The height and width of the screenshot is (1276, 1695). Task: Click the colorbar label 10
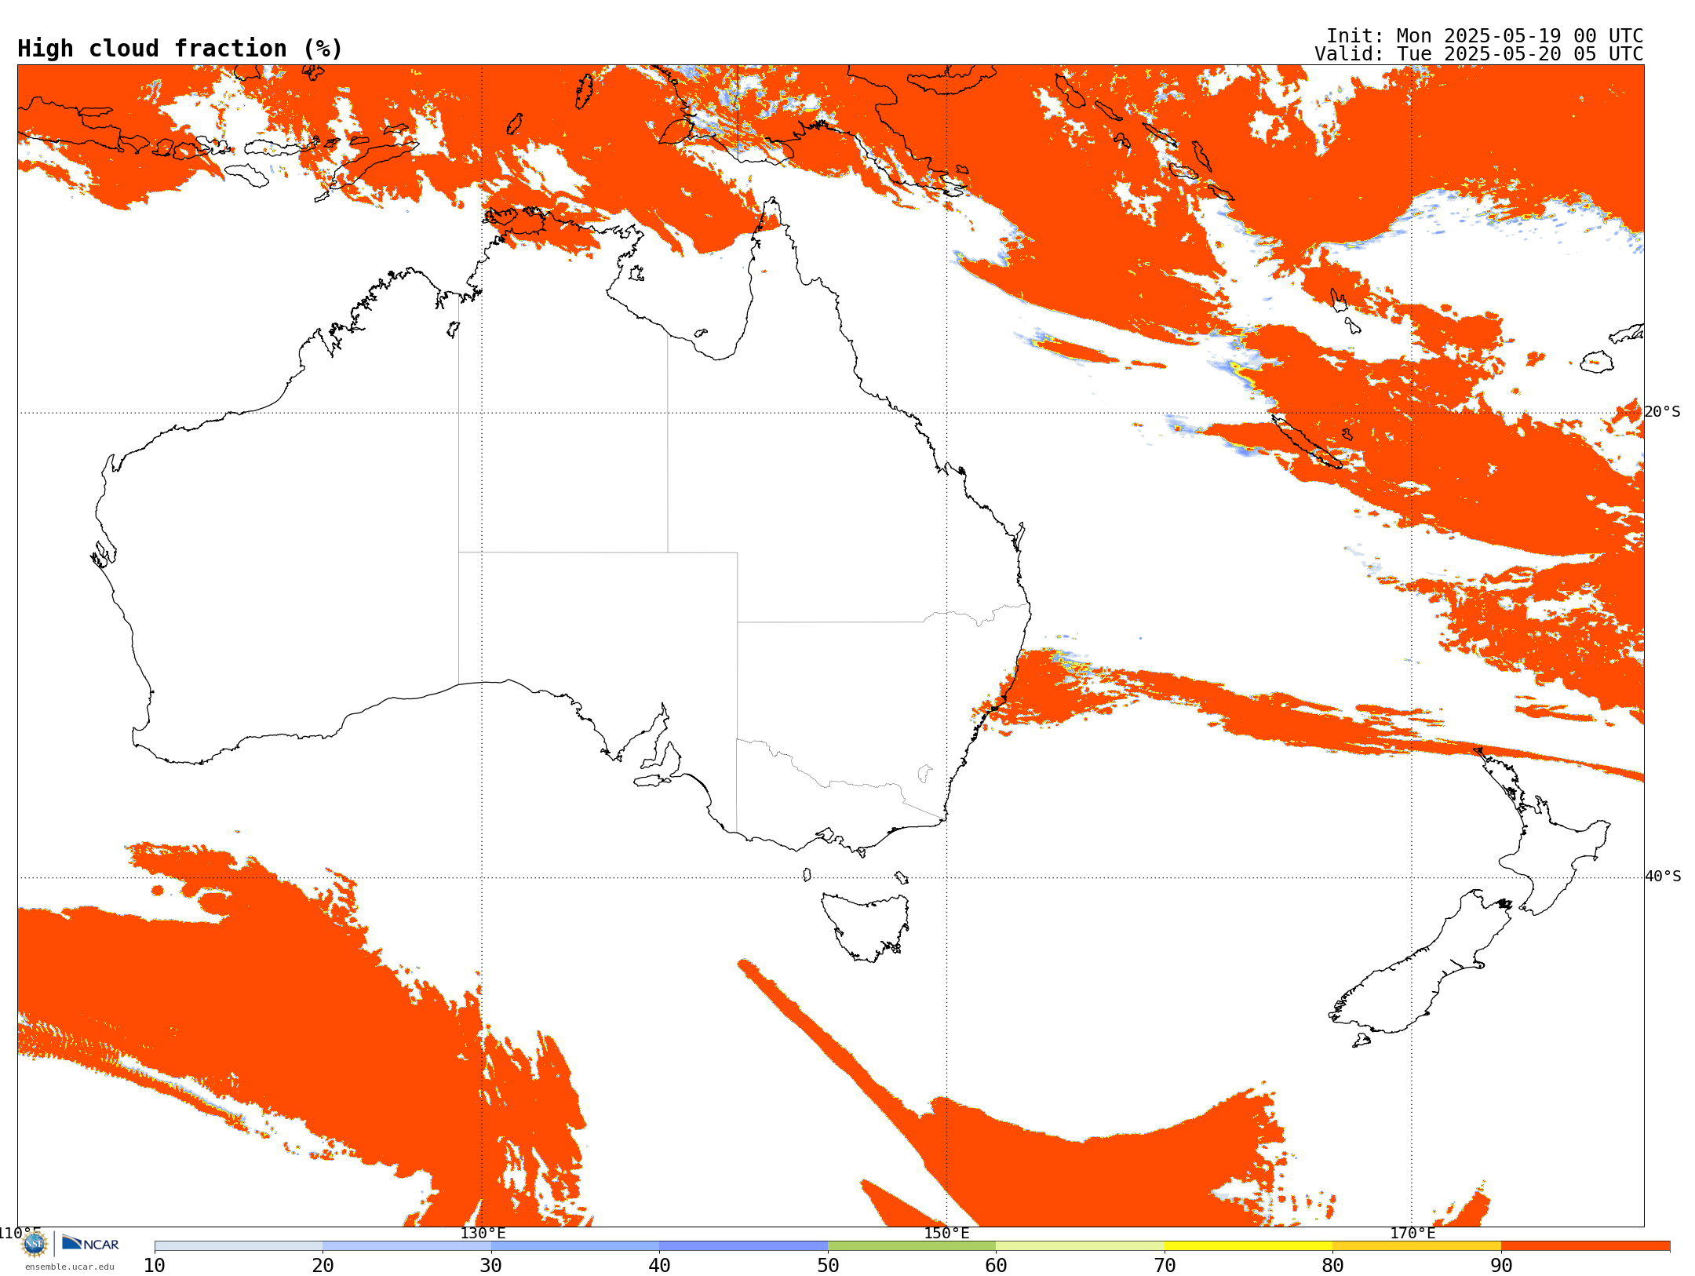(155, 1265)
